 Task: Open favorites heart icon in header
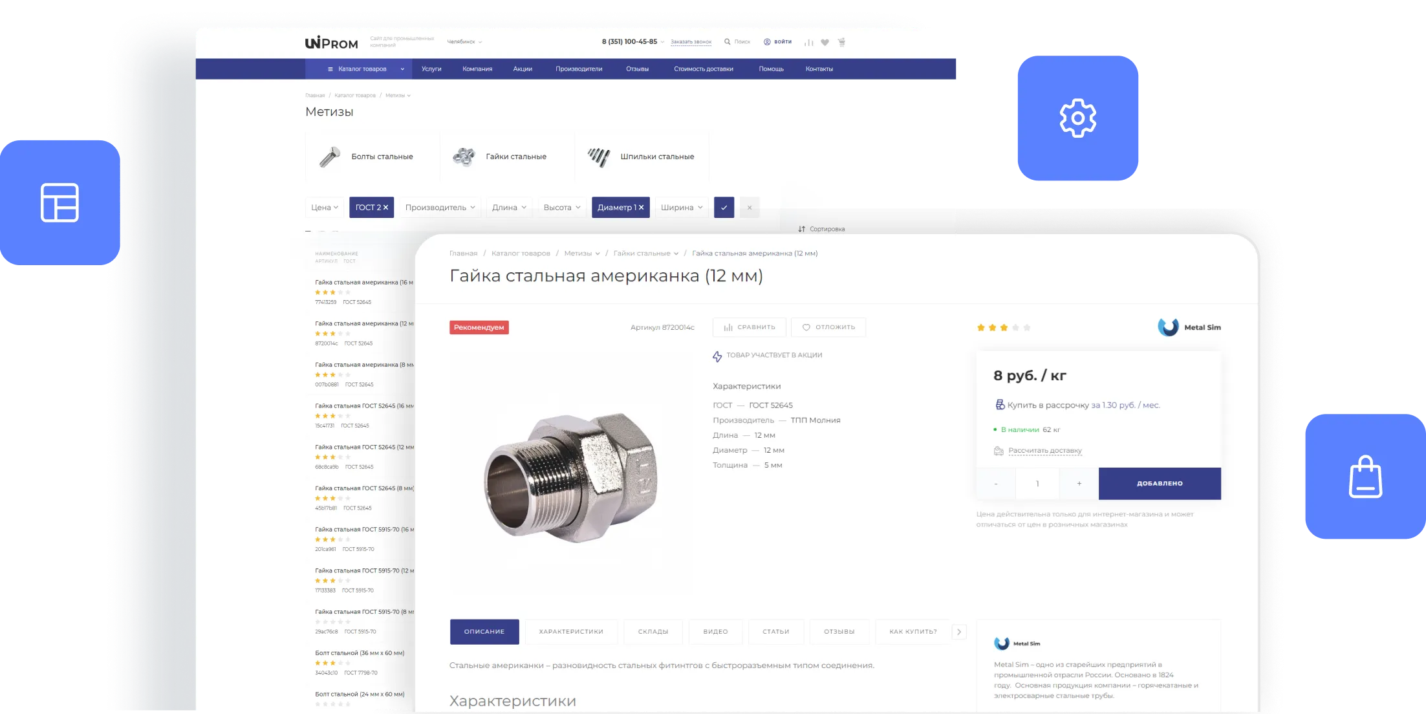click(825, 42)
